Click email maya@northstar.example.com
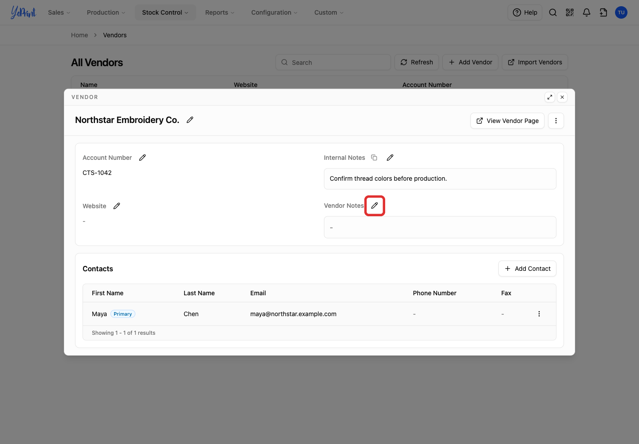 (x=293, y=314)
